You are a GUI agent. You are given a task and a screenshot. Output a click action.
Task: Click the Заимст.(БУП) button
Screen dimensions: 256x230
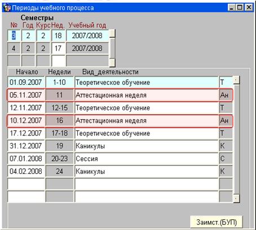[x=217, y=222]
